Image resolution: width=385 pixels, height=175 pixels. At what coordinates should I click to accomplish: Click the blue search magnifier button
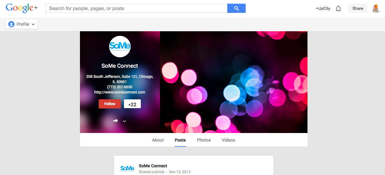click(236, 8)
